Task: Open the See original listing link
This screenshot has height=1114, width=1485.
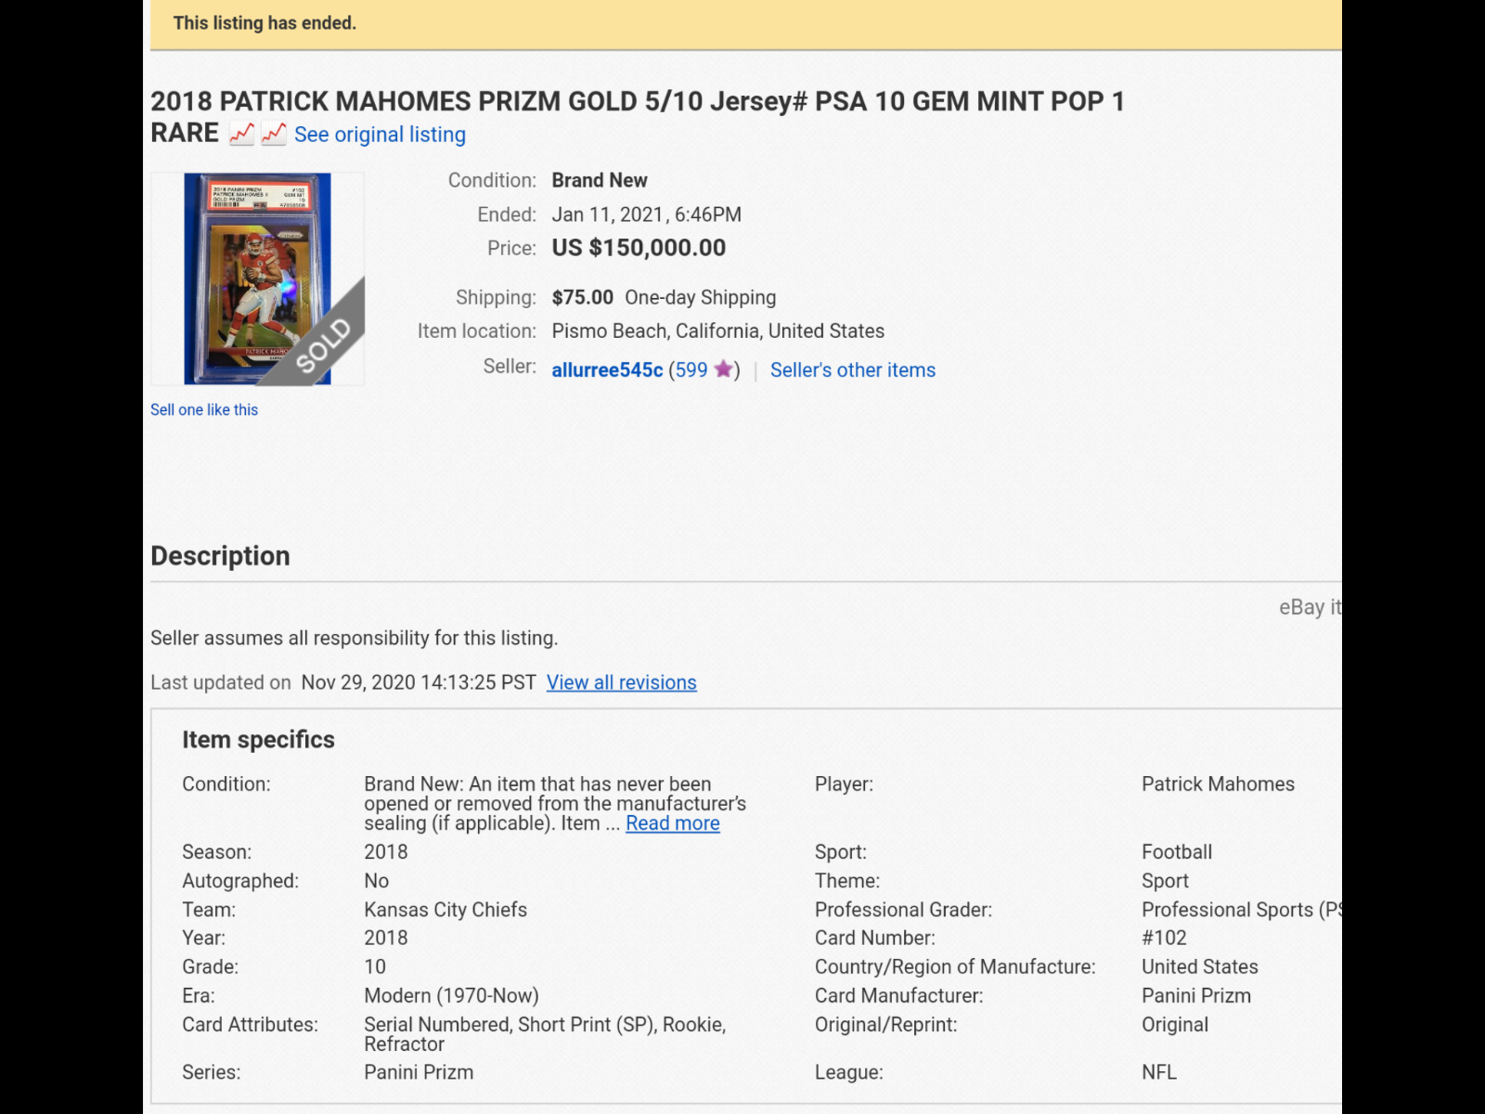Action: (x=380, y=135)
